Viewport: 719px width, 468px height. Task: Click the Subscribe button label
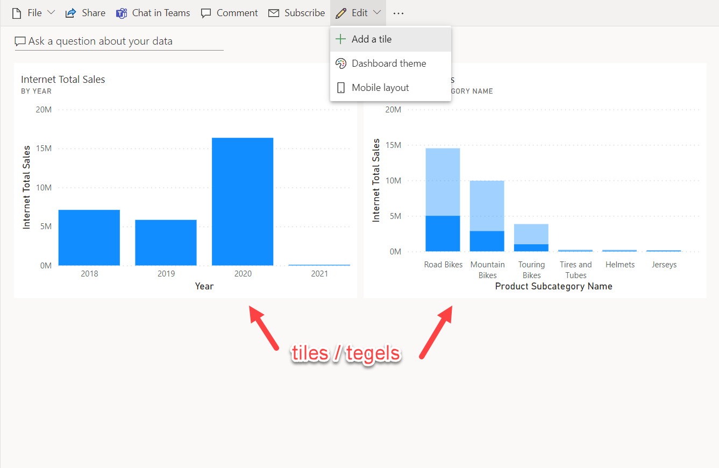(304, 13)
